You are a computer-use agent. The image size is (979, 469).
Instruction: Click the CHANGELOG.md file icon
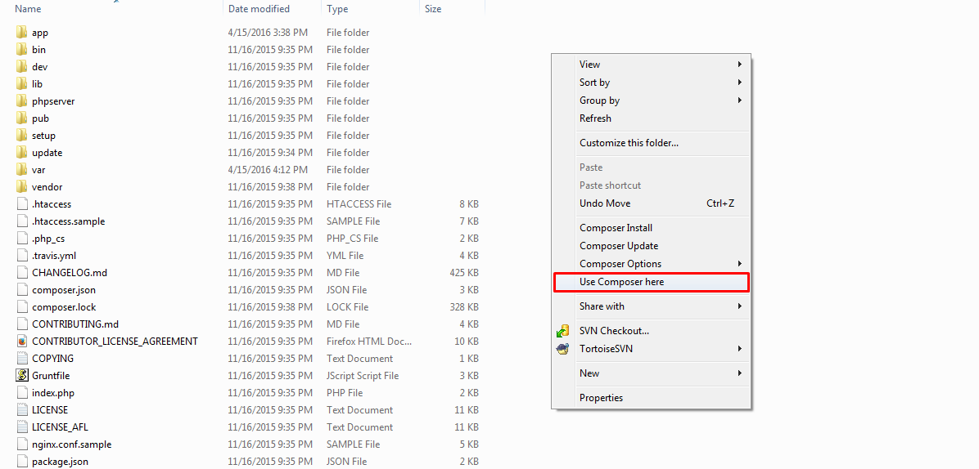coord(22,273)
